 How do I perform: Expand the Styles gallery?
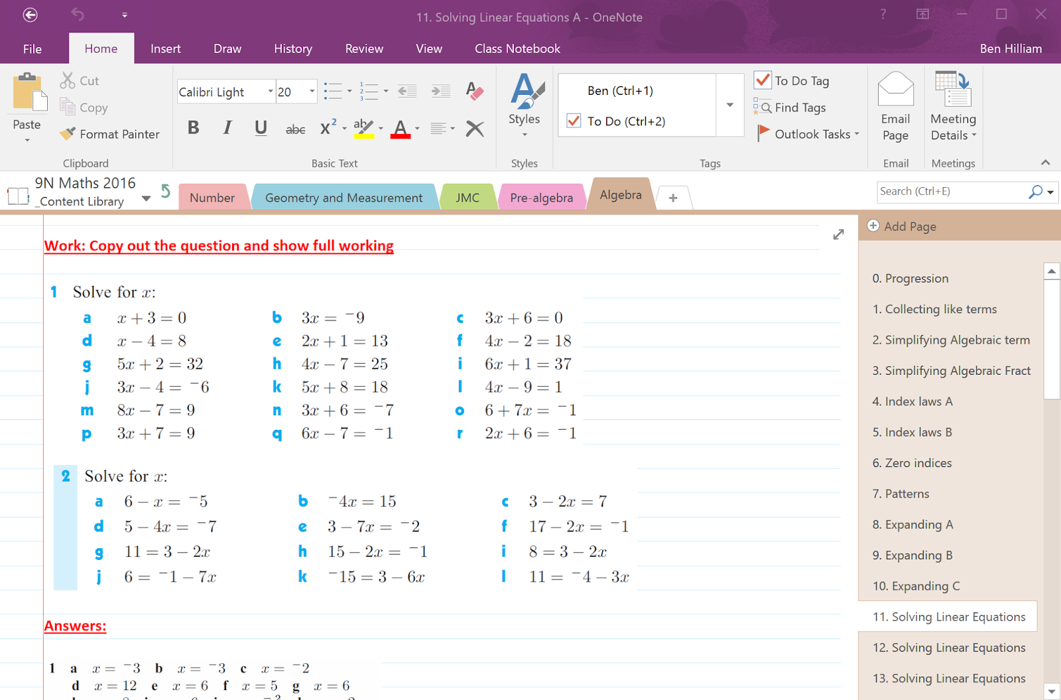click(525, 134)
